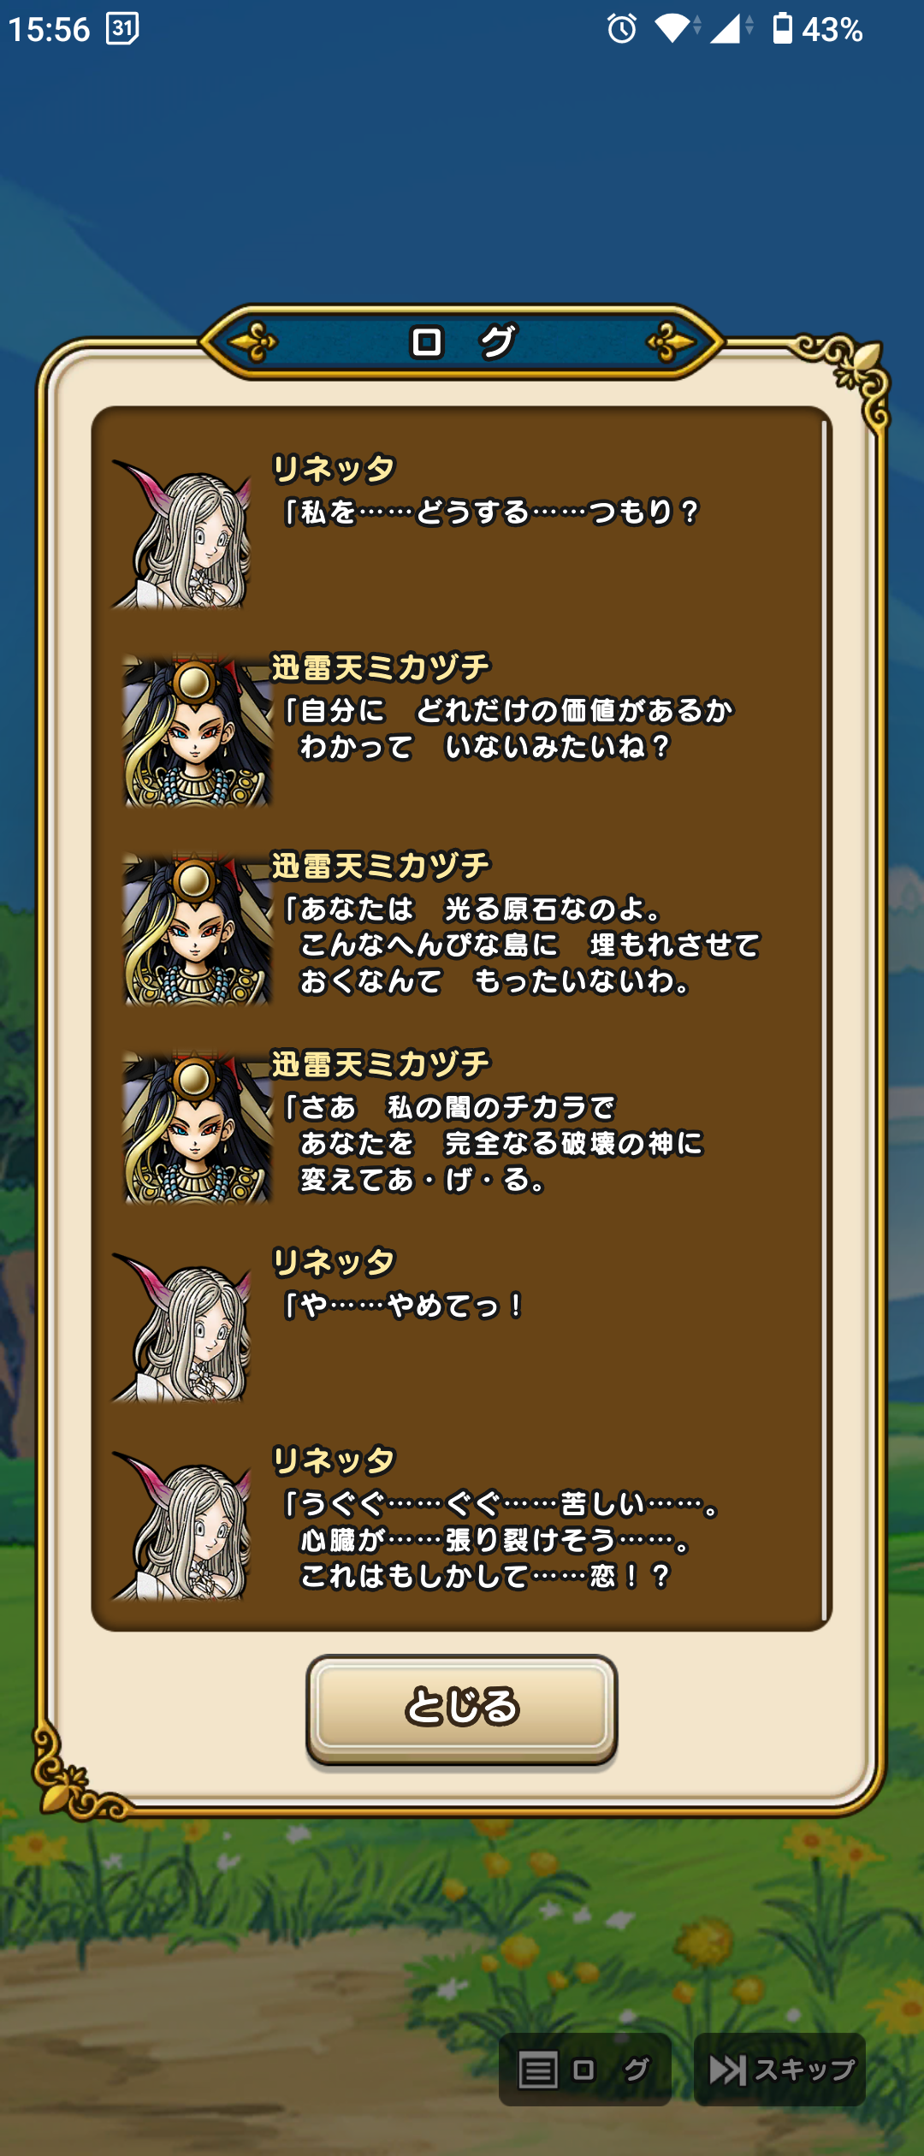Tap the last リネッタ portrait
924x2156 pixels.
[181, 1525]
